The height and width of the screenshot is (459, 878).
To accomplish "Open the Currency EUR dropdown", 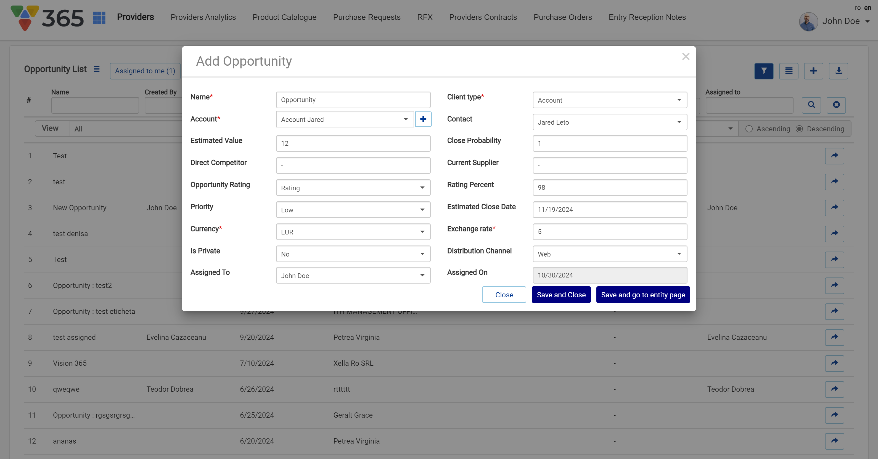I will click(353, 232).
